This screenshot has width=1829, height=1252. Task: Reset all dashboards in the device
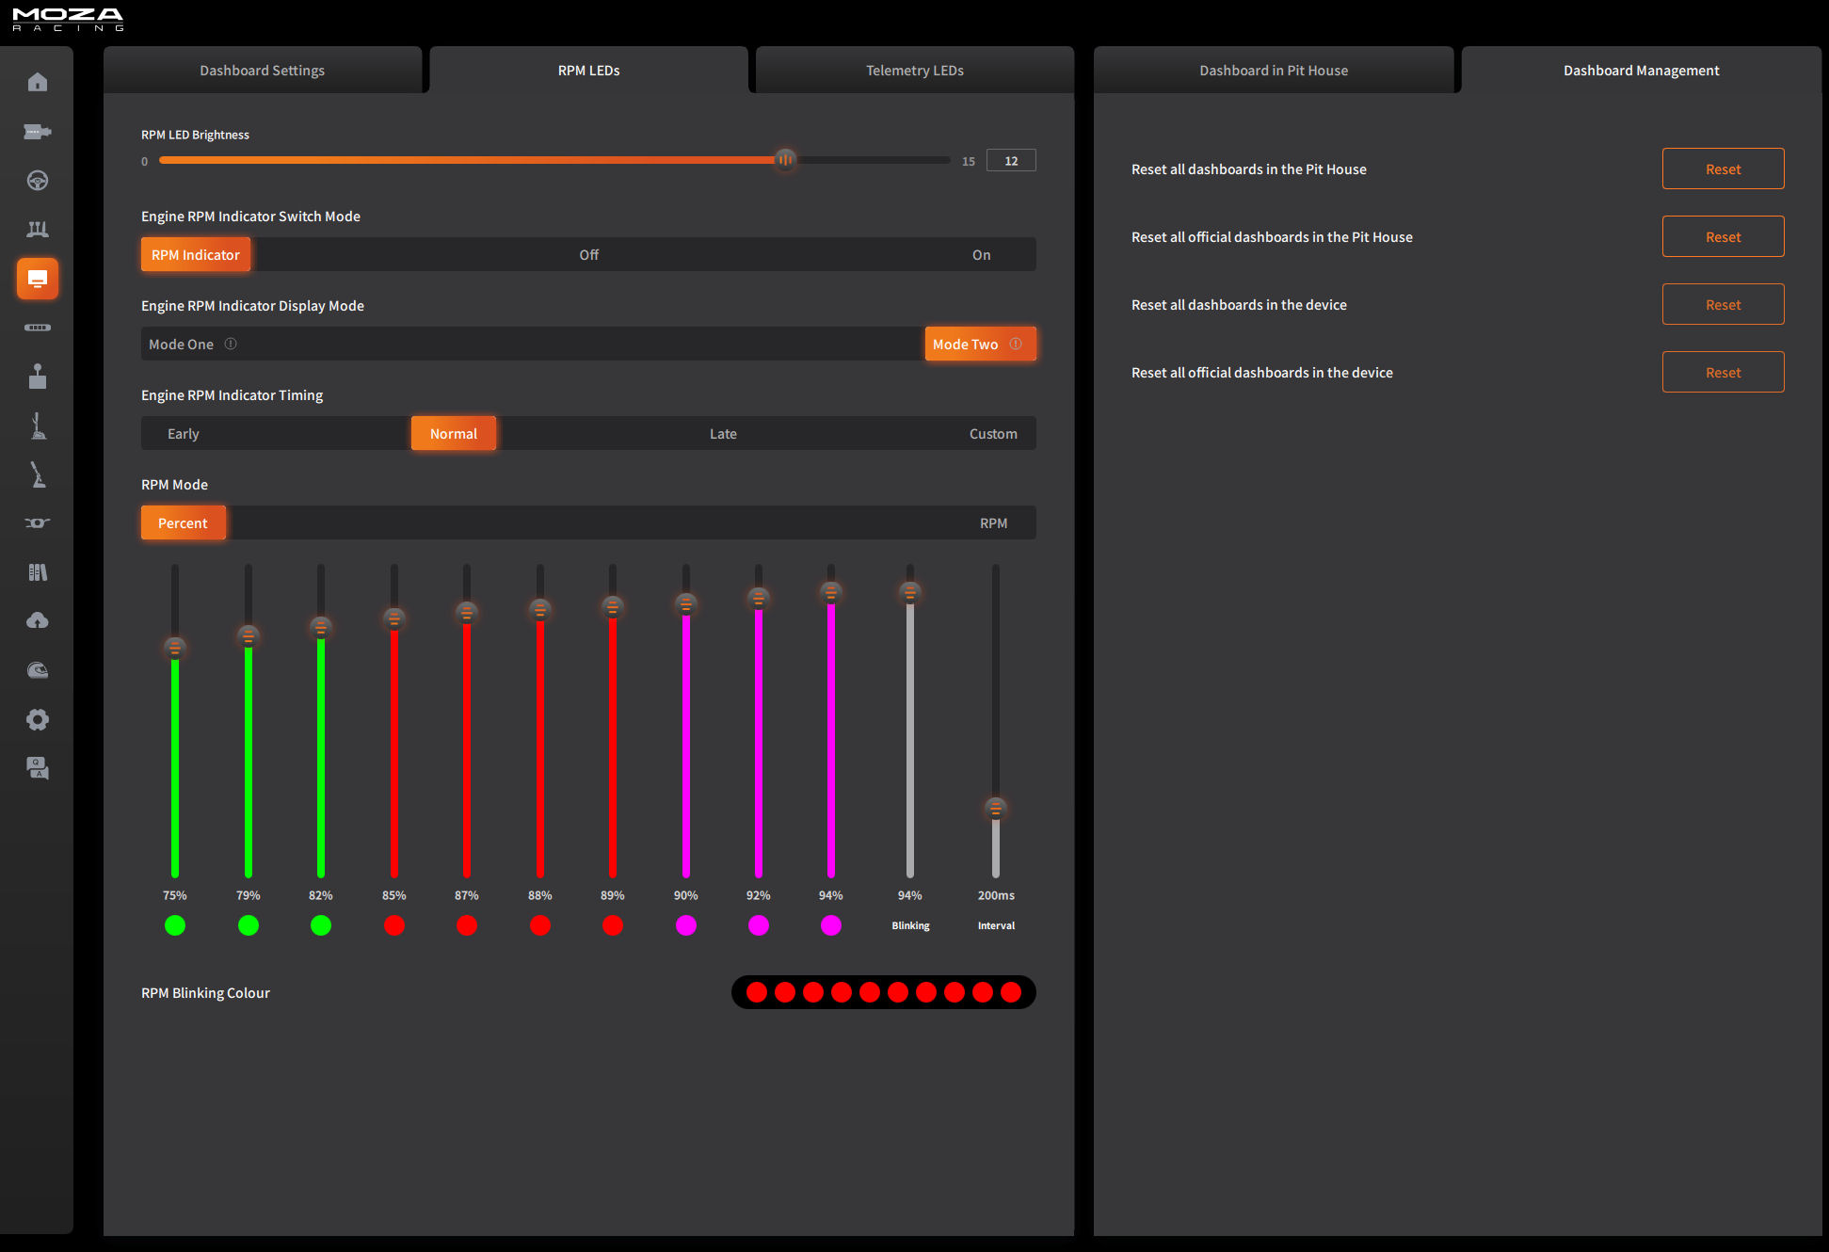tap(1723, 305)
